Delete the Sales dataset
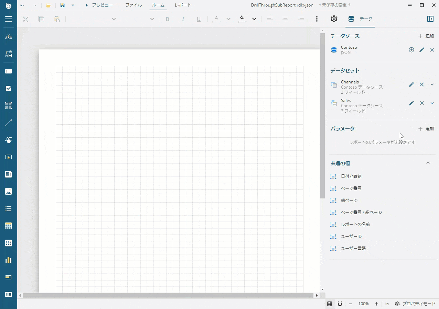The image size is (439, 309). (421, 103)
